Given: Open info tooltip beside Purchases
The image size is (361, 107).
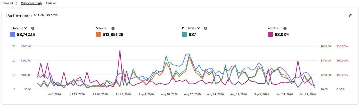Looking at the screenshot, I should coord(206,28).
